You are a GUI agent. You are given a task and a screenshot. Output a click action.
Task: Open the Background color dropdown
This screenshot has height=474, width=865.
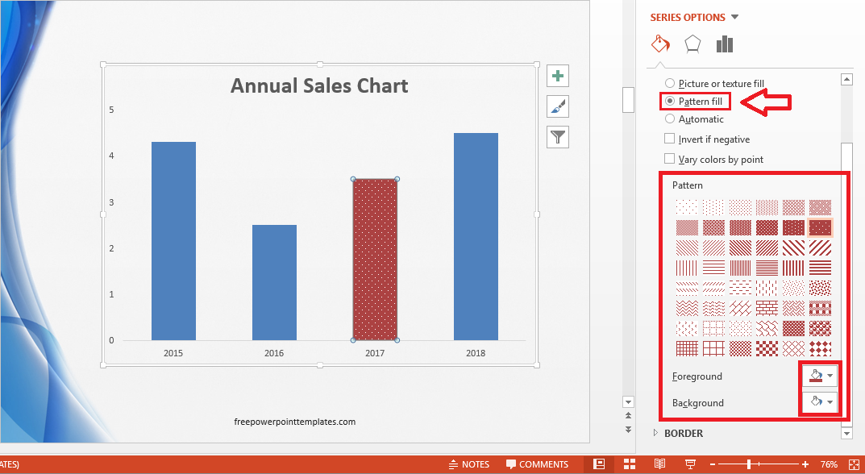click(829, 401)
